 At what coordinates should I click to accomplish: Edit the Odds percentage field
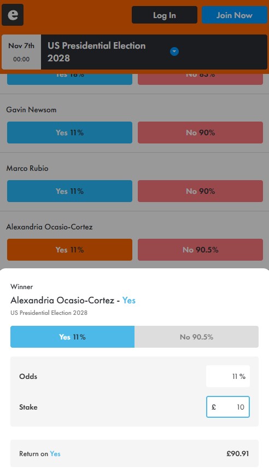(228, 376)
